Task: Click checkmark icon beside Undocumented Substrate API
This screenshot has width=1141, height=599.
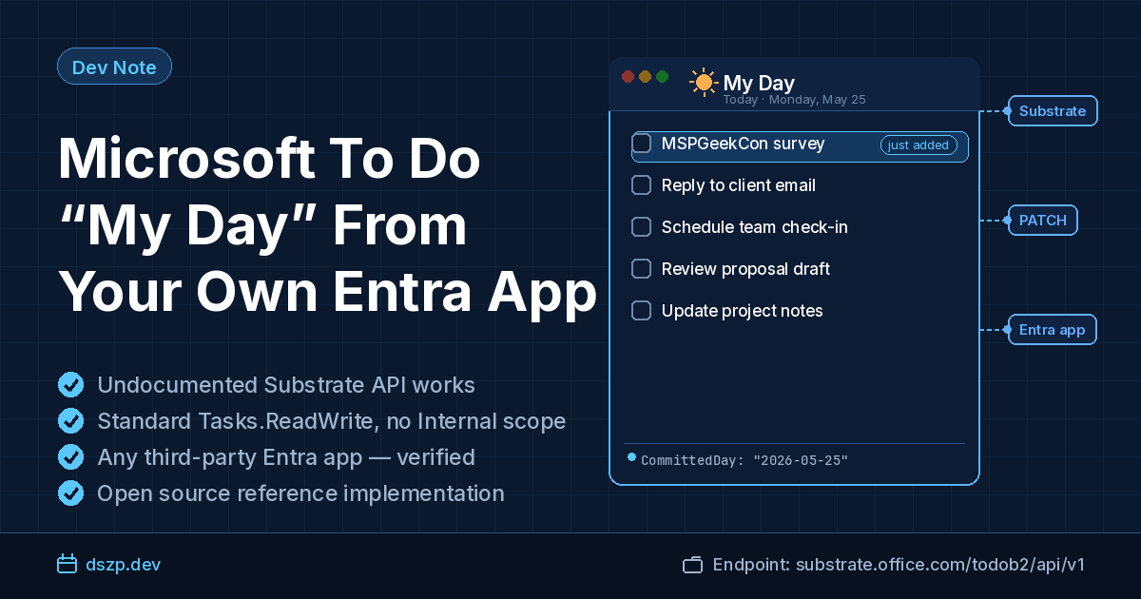Action: pyautogui.click(x=70, y=384)
